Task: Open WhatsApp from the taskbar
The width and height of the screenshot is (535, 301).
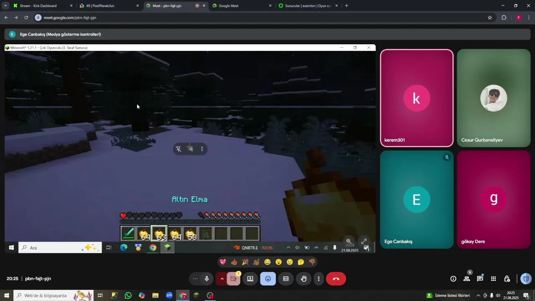Action: coord(128,296)
